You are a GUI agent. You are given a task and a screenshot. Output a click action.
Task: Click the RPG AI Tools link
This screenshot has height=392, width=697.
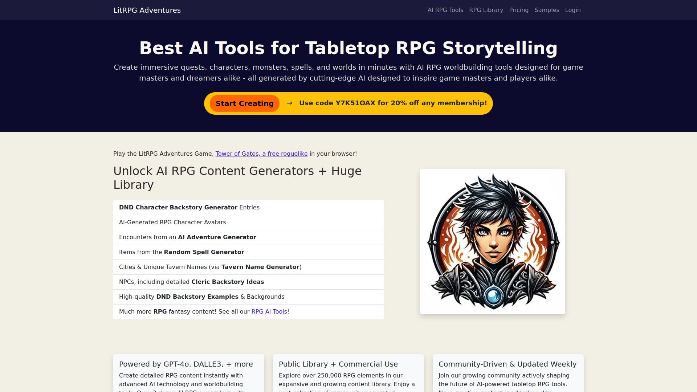tap(269, 311)
